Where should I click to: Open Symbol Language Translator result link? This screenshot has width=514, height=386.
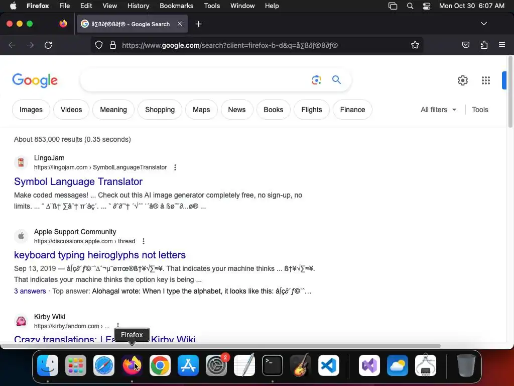pyautogui.click(x=78, y=181)
